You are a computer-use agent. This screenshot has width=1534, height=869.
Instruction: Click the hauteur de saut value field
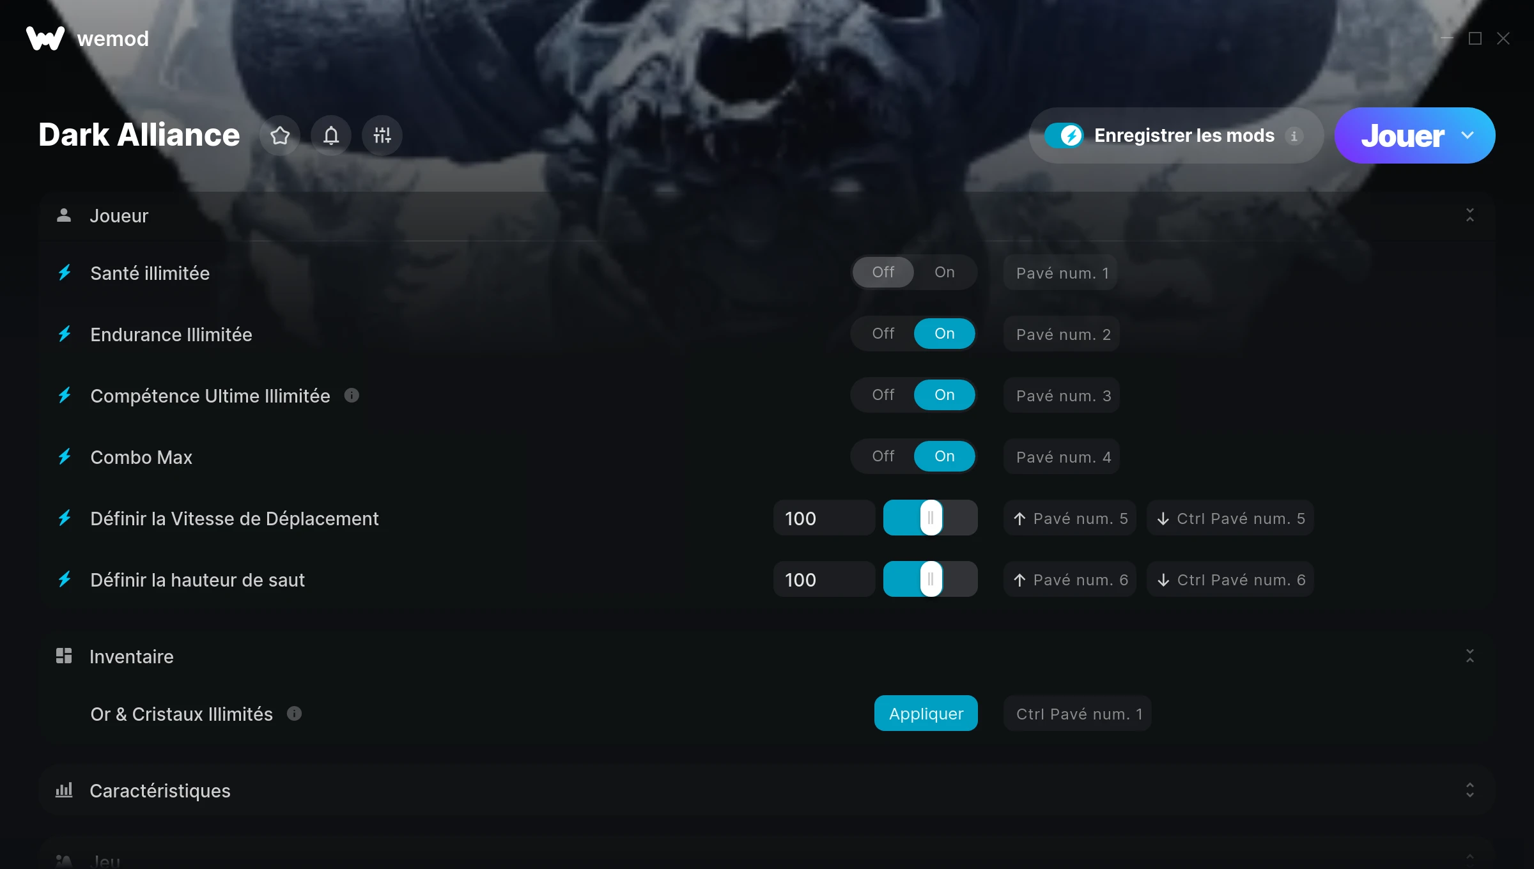click(825, 580)
